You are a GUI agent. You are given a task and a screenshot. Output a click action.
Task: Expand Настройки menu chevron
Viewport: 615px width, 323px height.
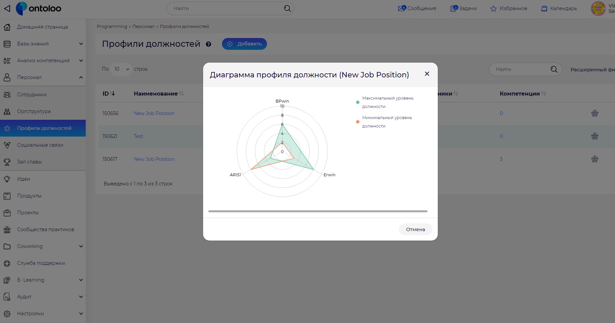click(81, 314)
